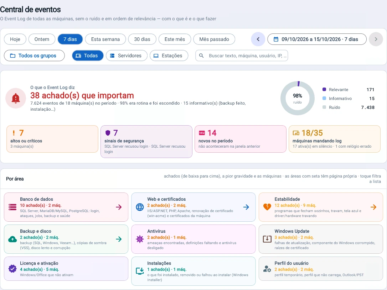Screen dimensions: 387x290
Task: Click the globe icon for Web e certificados
Action: click(x=140, y=207)
